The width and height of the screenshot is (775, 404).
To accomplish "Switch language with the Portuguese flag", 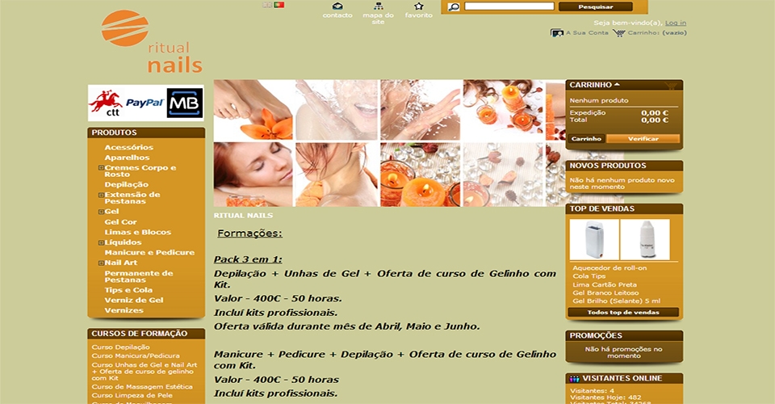I will pyautogui.click(x=279, y=5).
